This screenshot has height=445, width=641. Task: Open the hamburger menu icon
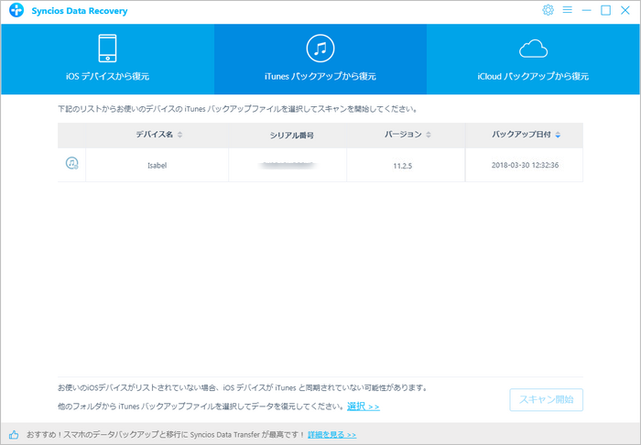pos(567,10)
